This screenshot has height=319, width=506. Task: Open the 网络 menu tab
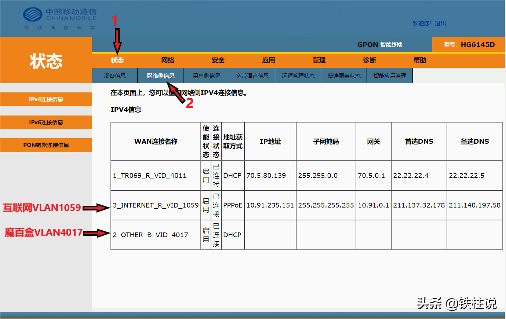[168, 60]
